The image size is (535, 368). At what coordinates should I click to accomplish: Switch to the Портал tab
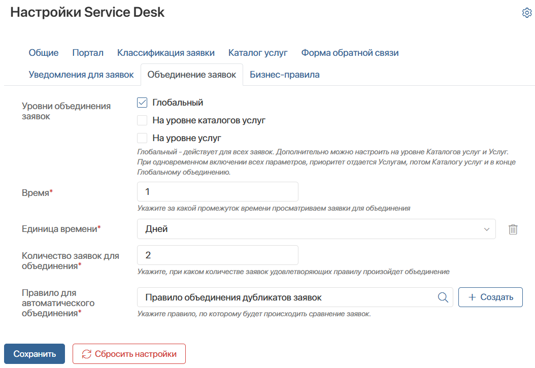[x=88, y=53]
